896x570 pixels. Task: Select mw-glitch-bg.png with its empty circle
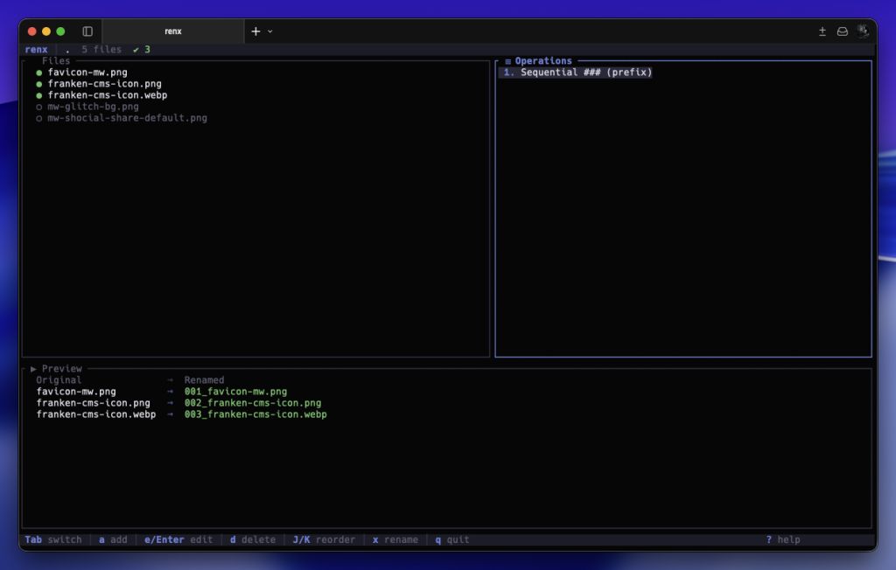click(x=38, y=107)
